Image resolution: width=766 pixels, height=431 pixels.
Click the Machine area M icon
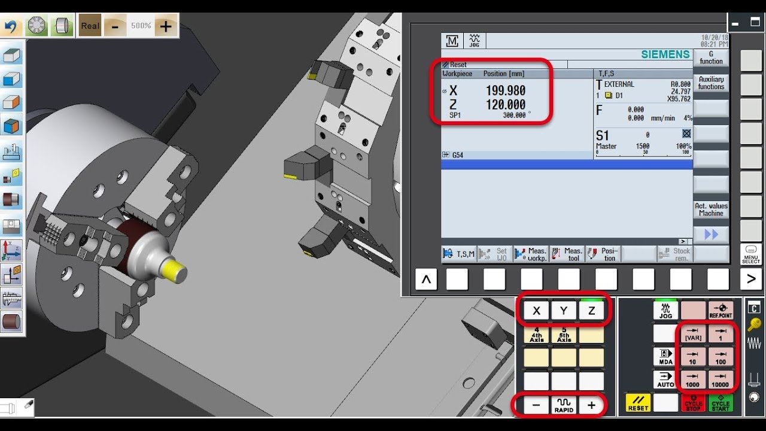[x=452, y=41]
